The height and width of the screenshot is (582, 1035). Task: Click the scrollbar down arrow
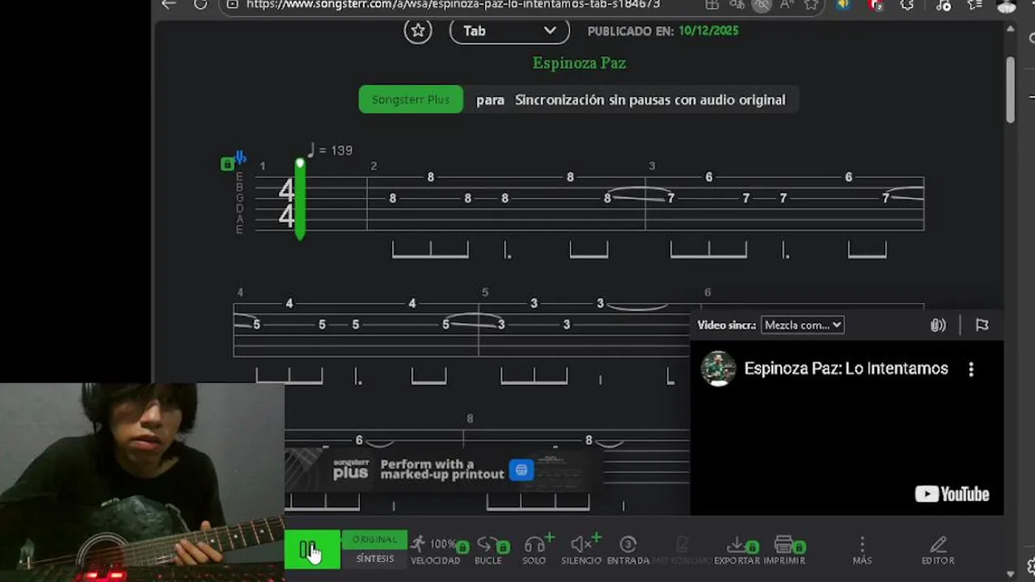click(1010, 573)
